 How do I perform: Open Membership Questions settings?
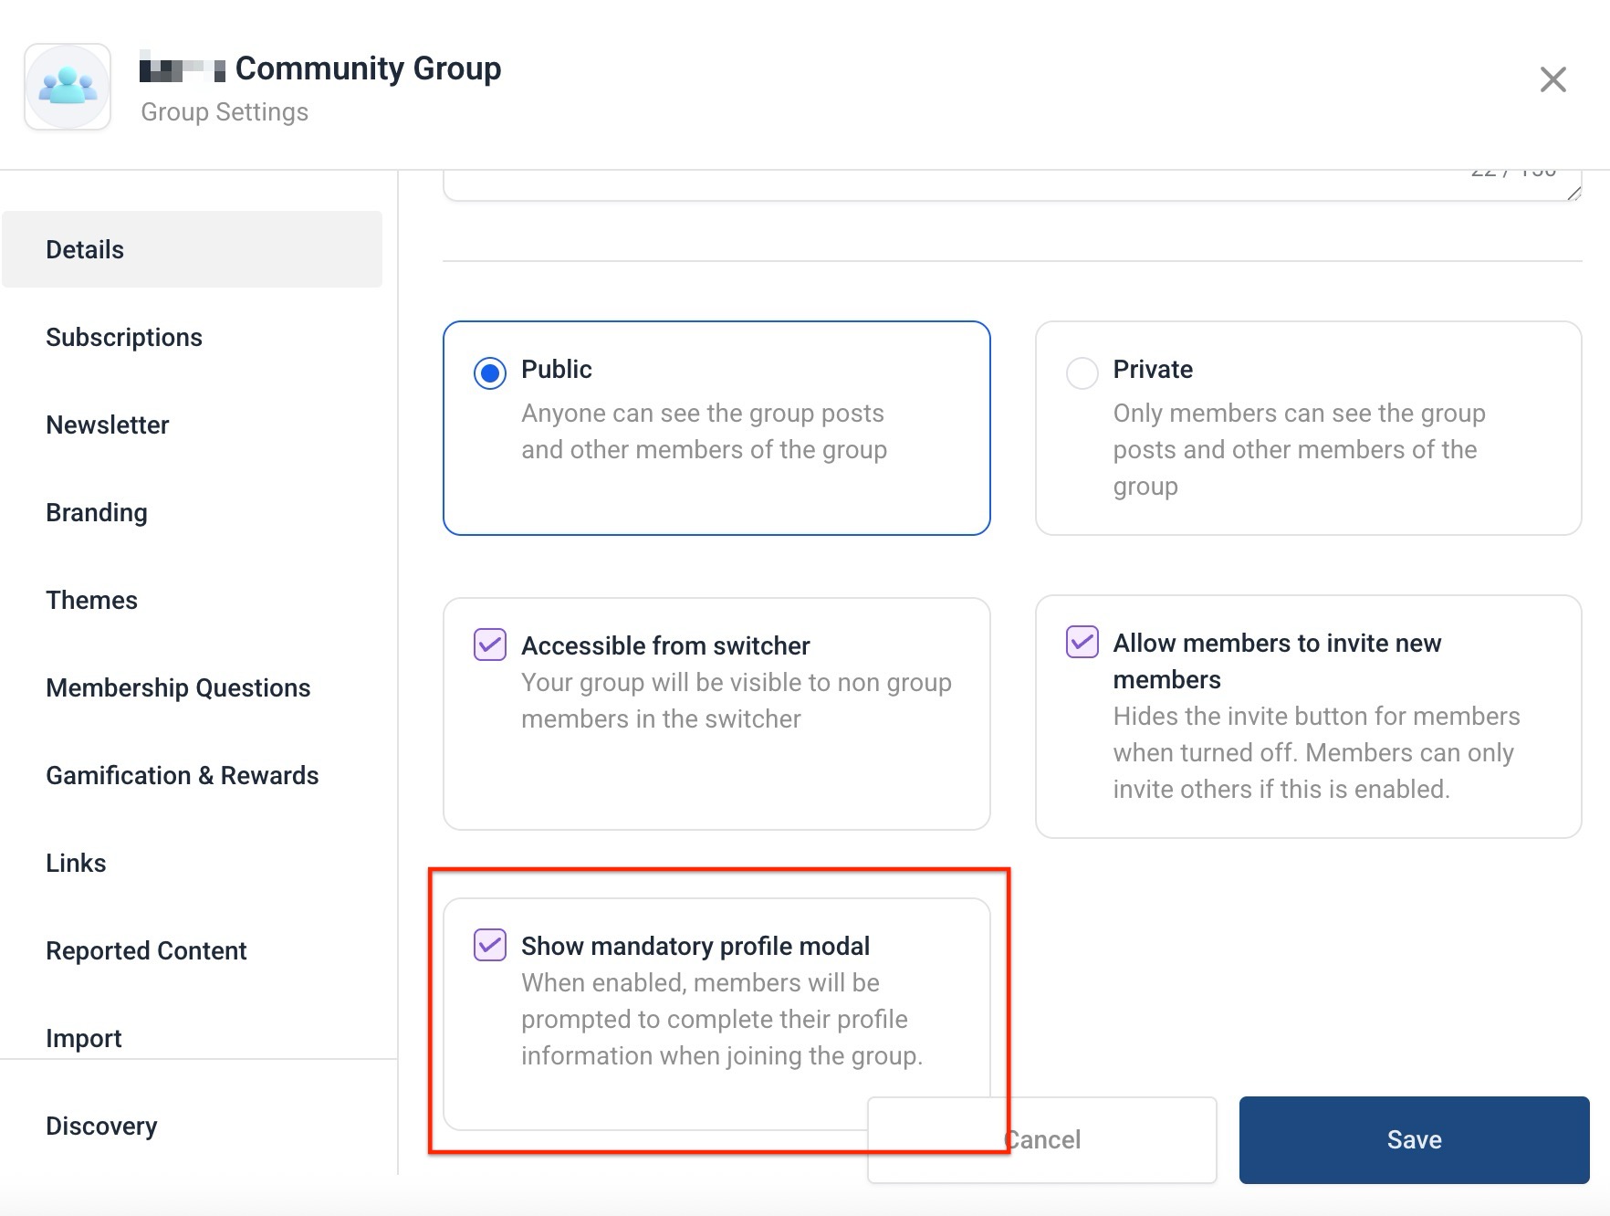(178, 687)
